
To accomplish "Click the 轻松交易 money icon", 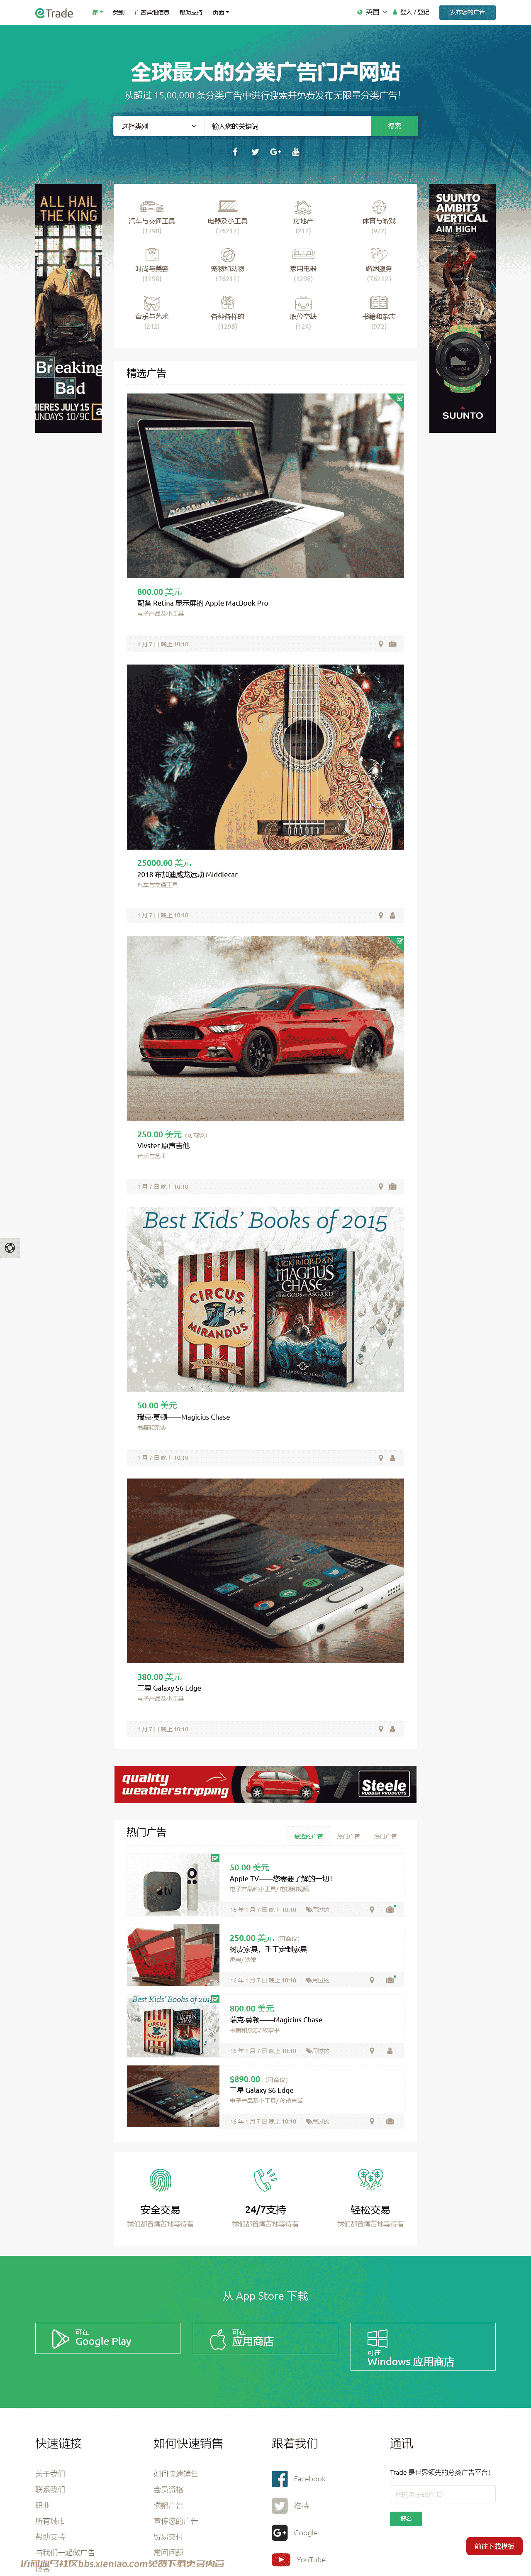I will tap(370, 2179).
